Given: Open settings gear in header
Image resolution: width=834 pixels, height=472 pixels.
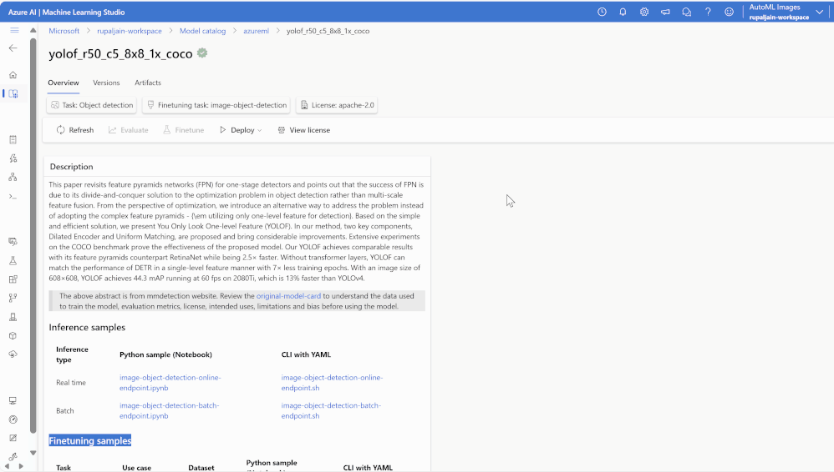Looking at the screenshot, I should point(644,12).
